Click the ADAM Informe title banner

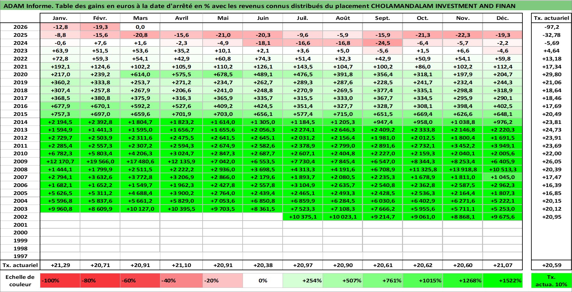[x=286, y=6]
